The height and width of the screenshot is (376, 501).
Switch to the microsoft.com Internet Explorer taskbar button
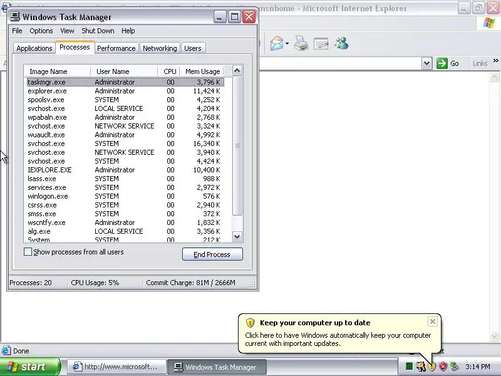(x=117, y=367)
